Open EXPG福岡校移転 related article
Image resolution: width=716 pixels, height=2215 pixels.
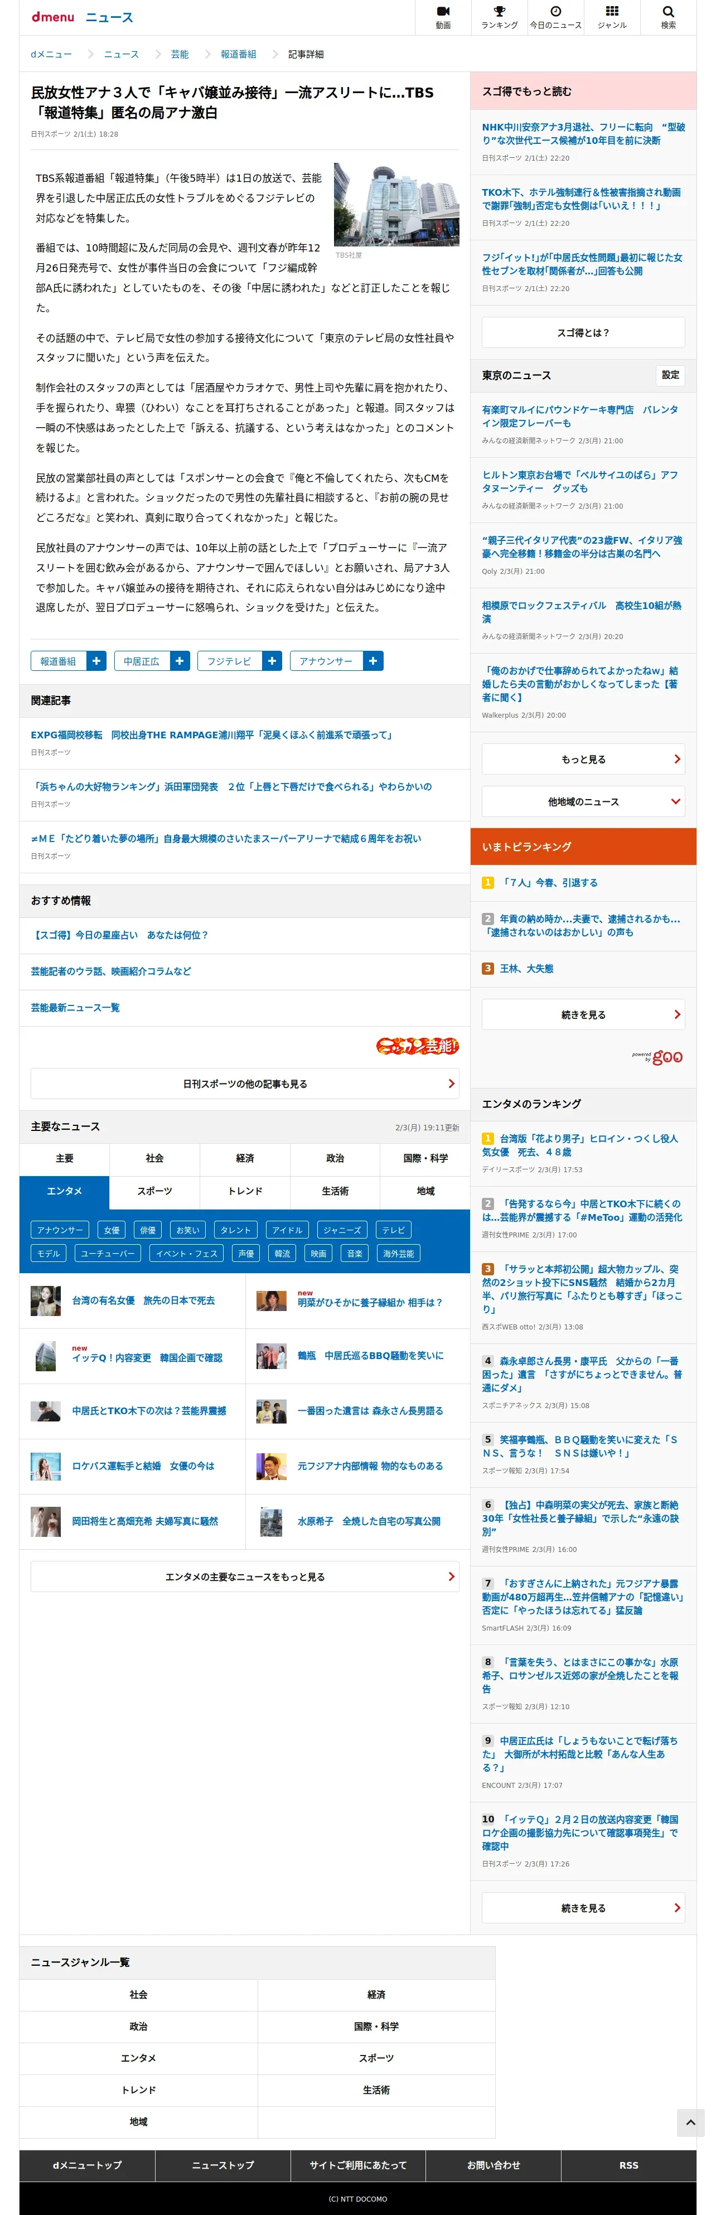pyautogui.click(x=211, y=735)
